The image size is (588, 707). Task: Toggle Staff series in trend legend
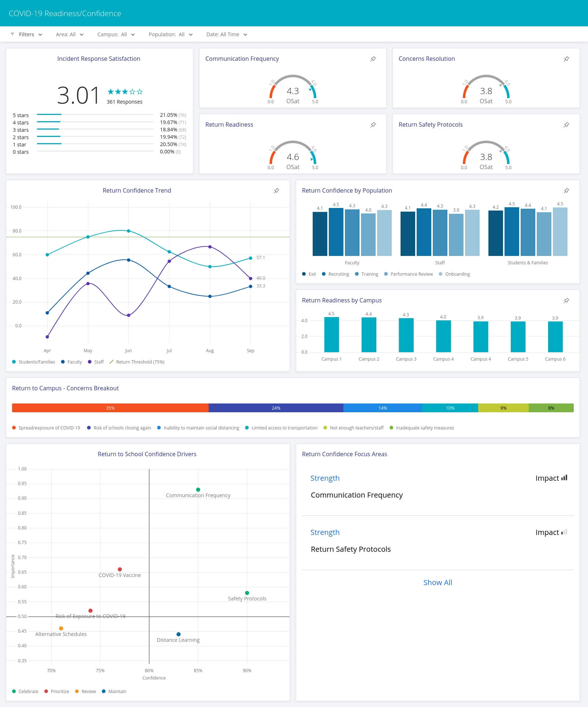(x=96, y=362)
